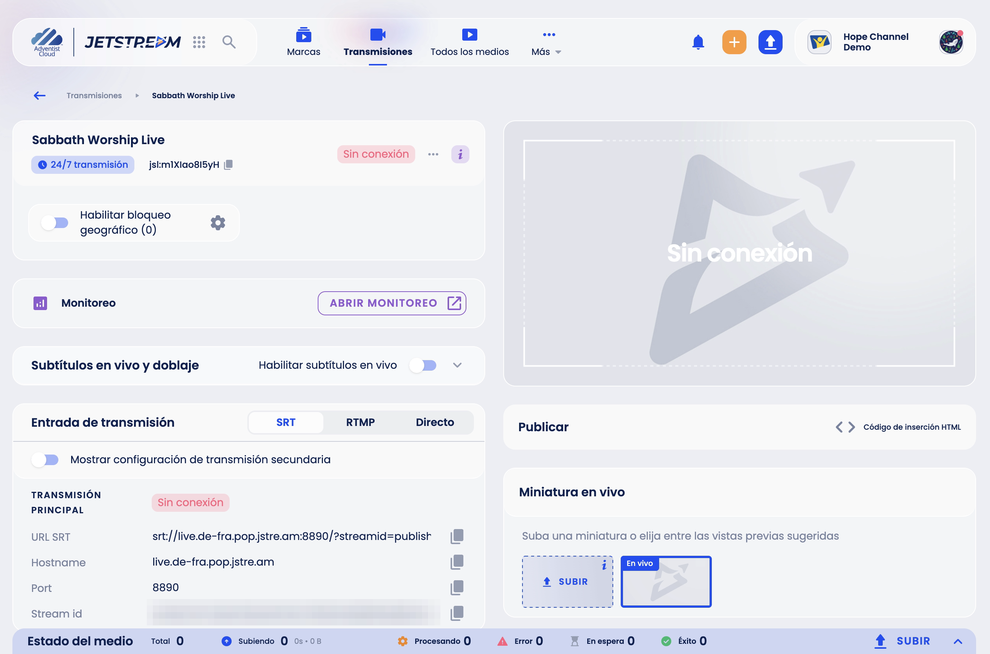Open notifications bell
990x654 pixels.
pyautogui.click(x=698, y=42)
